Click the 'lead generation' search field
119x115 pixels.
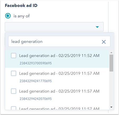coord(59,41)
